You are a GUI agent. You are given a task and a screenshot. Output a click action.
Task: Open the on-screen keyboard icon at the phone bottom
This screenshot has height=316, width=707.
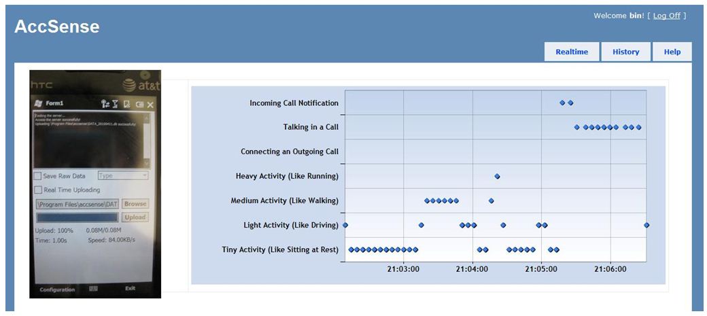click(x=94, y=288)
